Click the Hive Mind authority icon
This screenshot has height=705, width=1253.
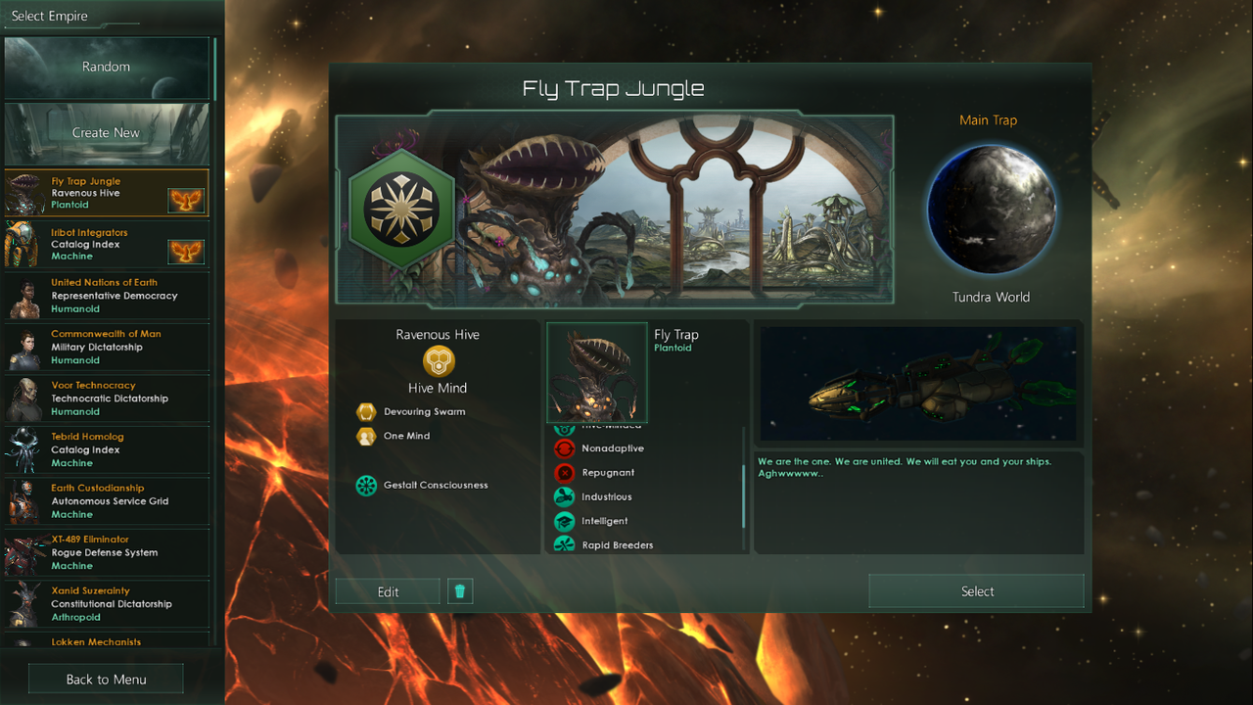click(x=439, y=361)
